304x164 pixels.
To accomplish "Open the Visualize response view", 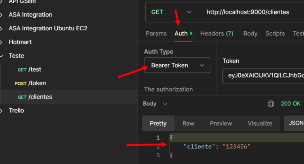I will pyautogui.click(x=260, y=123).
